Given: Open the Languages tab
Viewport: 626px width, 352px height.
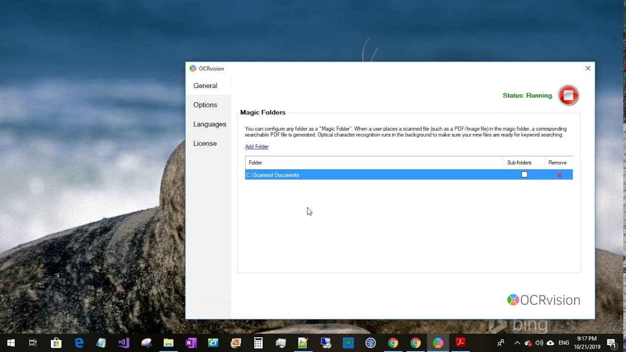Looking at the screenshot, I should [208, 124].
